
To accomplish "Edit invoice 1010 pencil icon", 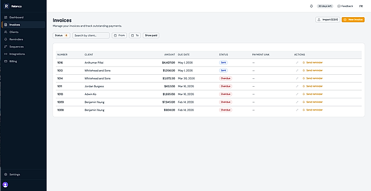I will tap(297, 94).
